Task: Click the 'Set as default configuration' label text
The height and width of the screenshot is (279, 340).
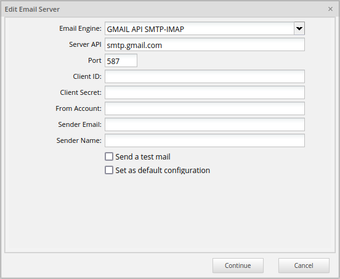Action: 163,171
